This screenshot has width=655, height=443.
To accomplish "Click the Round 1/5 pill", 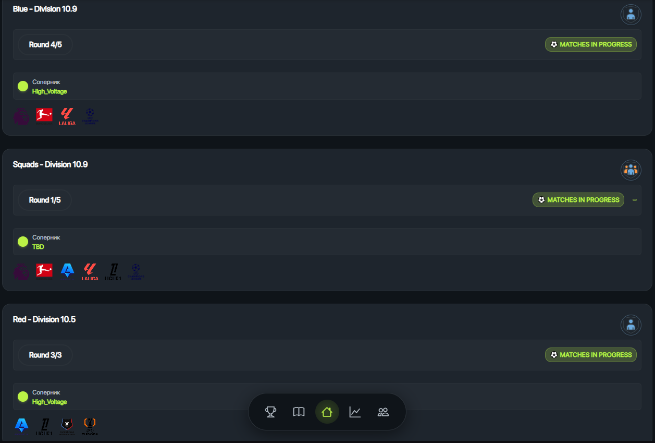I will 45,200.
